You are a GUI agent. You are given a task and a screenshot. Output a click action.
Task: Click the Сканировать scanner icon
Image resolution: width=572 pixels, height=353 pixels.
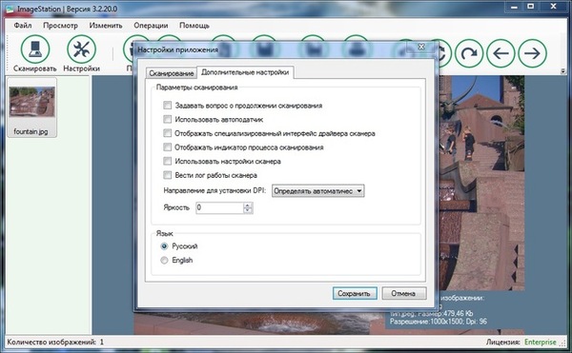(x=35, y=49)
